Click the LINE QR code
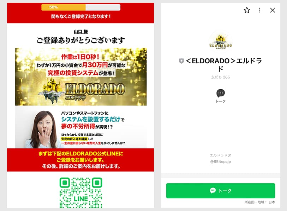 pyautogui.click(x=81, y=193)
